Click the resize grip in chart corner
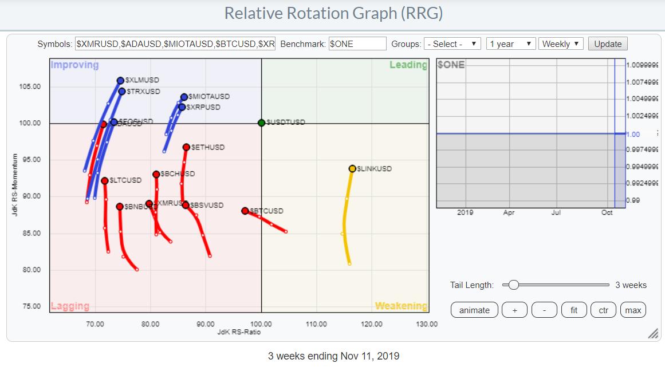The height and width of the screenshot is (367, 665). [x=652, y=334]
